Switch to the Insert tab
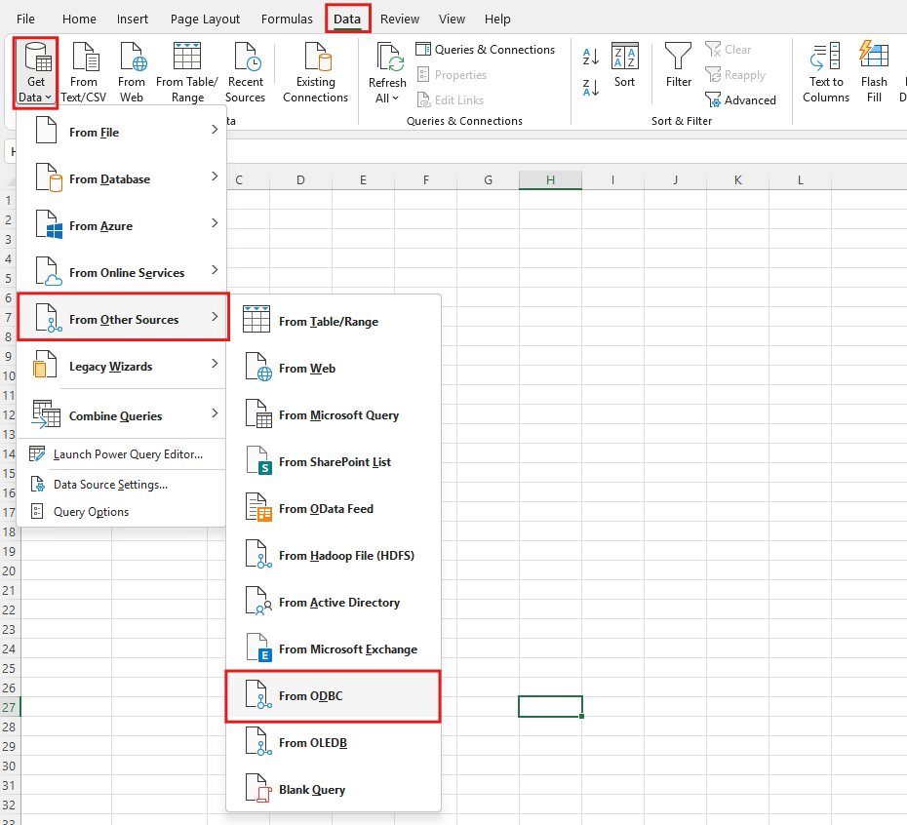The image size is (907, 825). click(x=133, y=20)
